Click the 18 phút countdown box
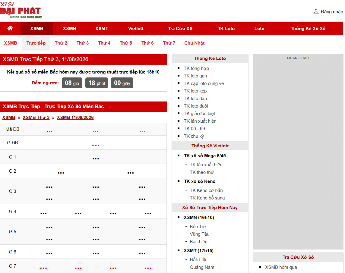 click(x=97, y=83)
